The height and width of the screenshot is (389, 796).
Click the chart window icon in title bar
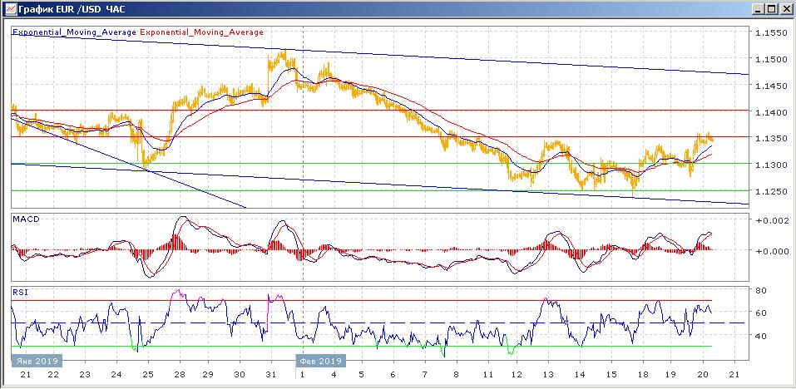click(10, 8)
